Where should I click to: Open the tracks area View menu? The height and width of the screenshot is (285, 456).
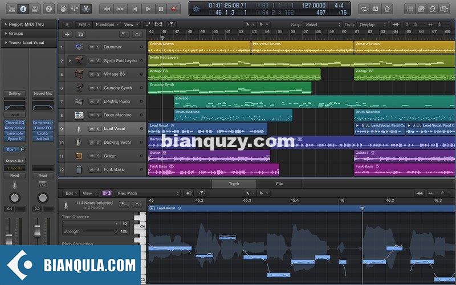(x=131, y=25)
